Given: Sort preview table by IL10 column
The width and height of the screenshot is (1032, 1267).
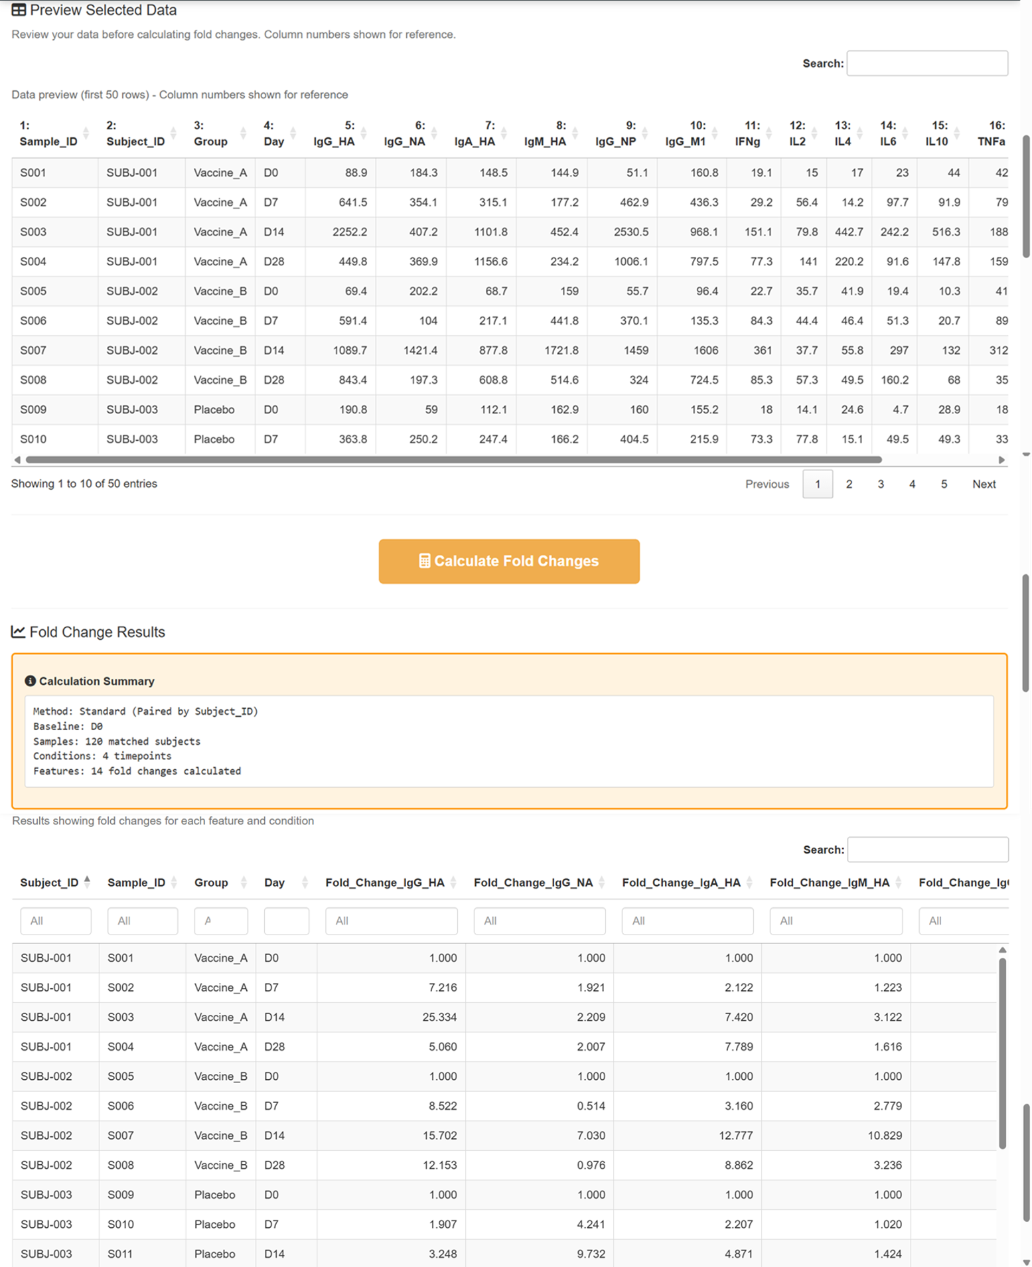Looking at the screenshot, I should (x=943, y=133).
